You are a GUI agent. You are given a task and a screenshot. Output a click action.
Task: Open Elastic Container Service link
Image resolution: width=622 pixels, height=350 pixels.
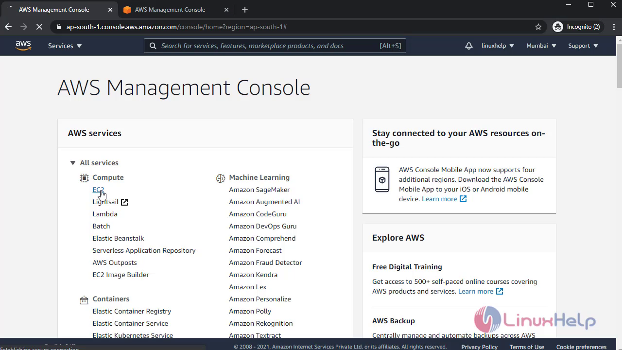pos(130,323)
